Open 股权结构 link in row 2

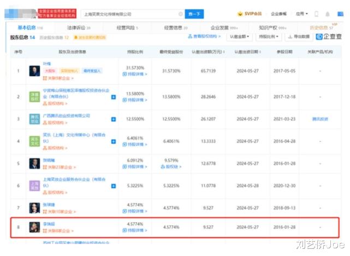pos(55,103)
